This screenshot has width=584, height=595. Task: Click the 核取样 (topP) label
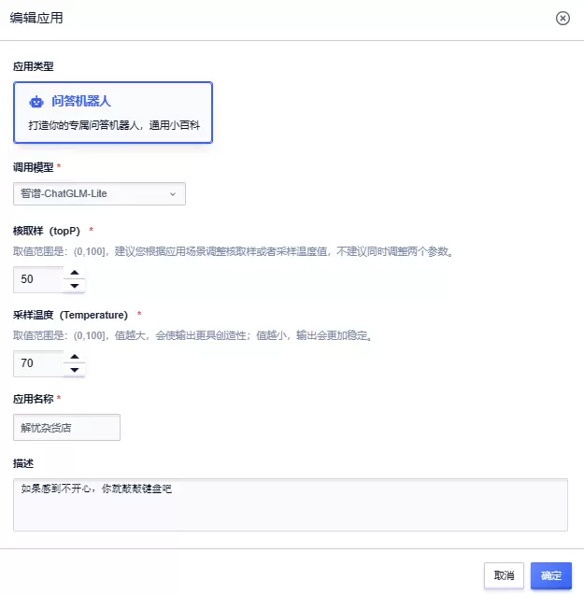click(47, 231)
